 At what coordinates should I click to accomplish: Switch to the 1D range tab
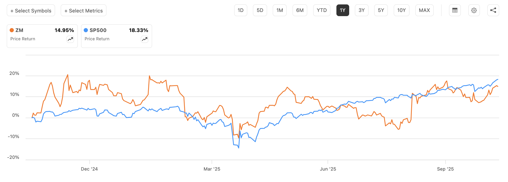pyautogui.click(x=240, y=10)
